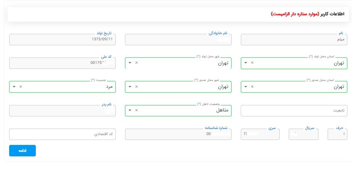Clear the شهر محل صدور selection
Image resolution: width=352 pixels, height=175 pixels.
pyautogui.click(x=136, y=87)
